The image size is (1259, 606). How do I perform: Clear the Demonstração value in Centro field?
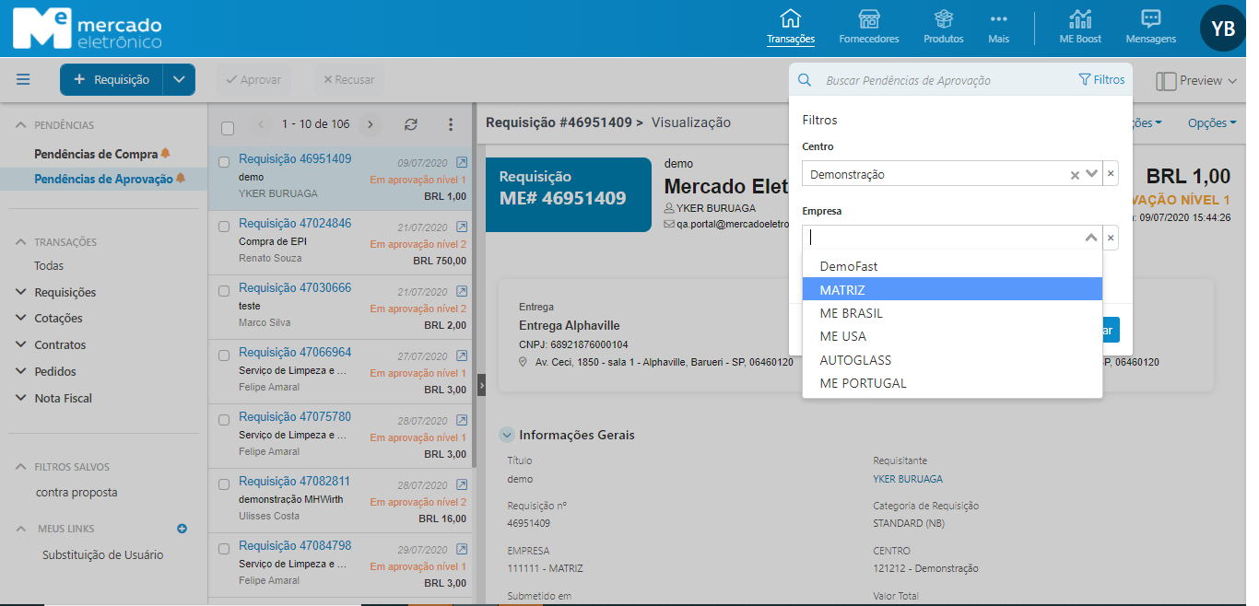pos(1075,175)
